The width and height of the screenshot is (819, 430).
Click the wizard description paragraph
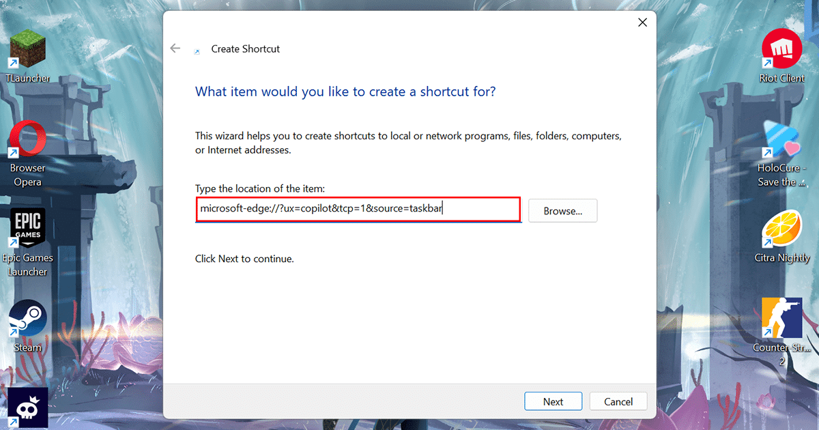coord(408,143)
